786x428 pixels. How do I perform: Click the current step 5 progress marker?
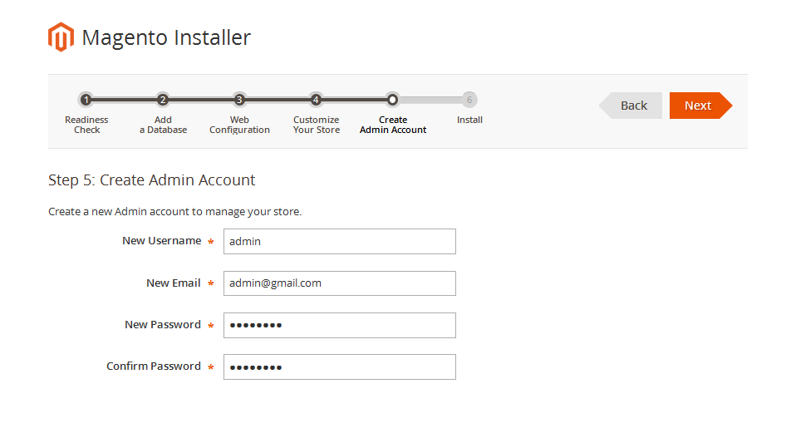[392, 100]
